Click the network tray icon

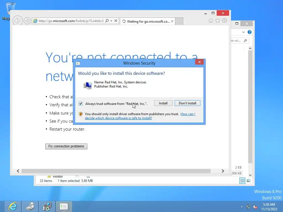point(248,207)
